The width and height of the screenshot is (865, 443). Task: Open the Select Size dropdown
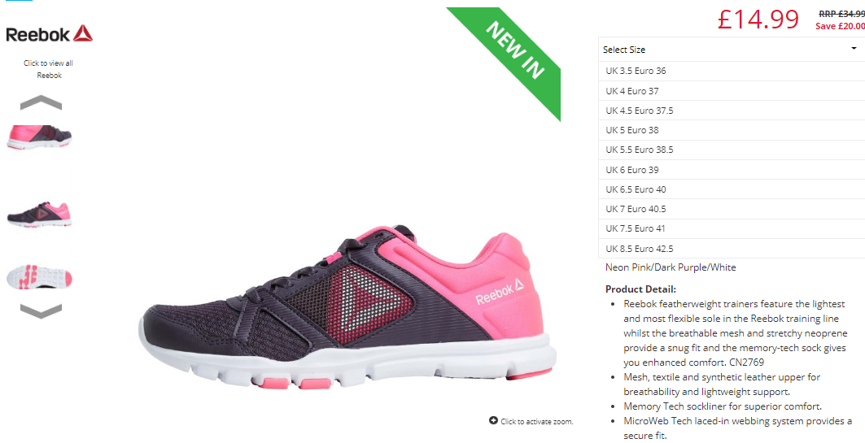732,49
